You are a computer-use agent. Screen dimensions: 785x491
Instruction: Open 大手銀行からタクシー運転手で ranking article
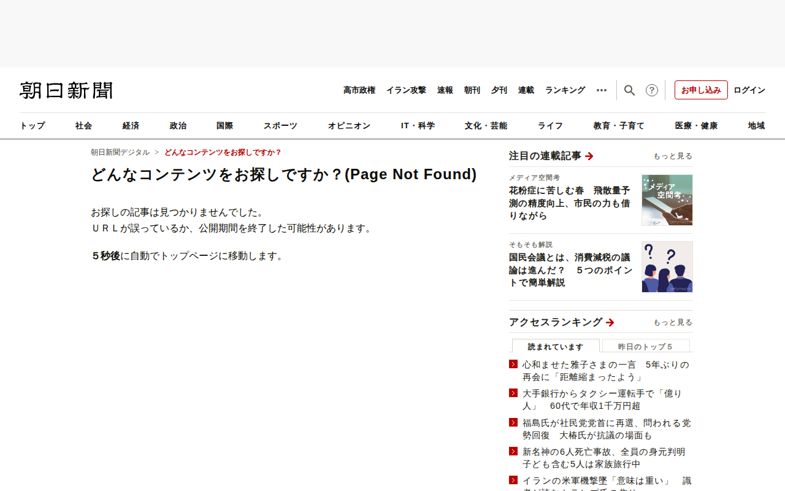click(x=602, y=400)
